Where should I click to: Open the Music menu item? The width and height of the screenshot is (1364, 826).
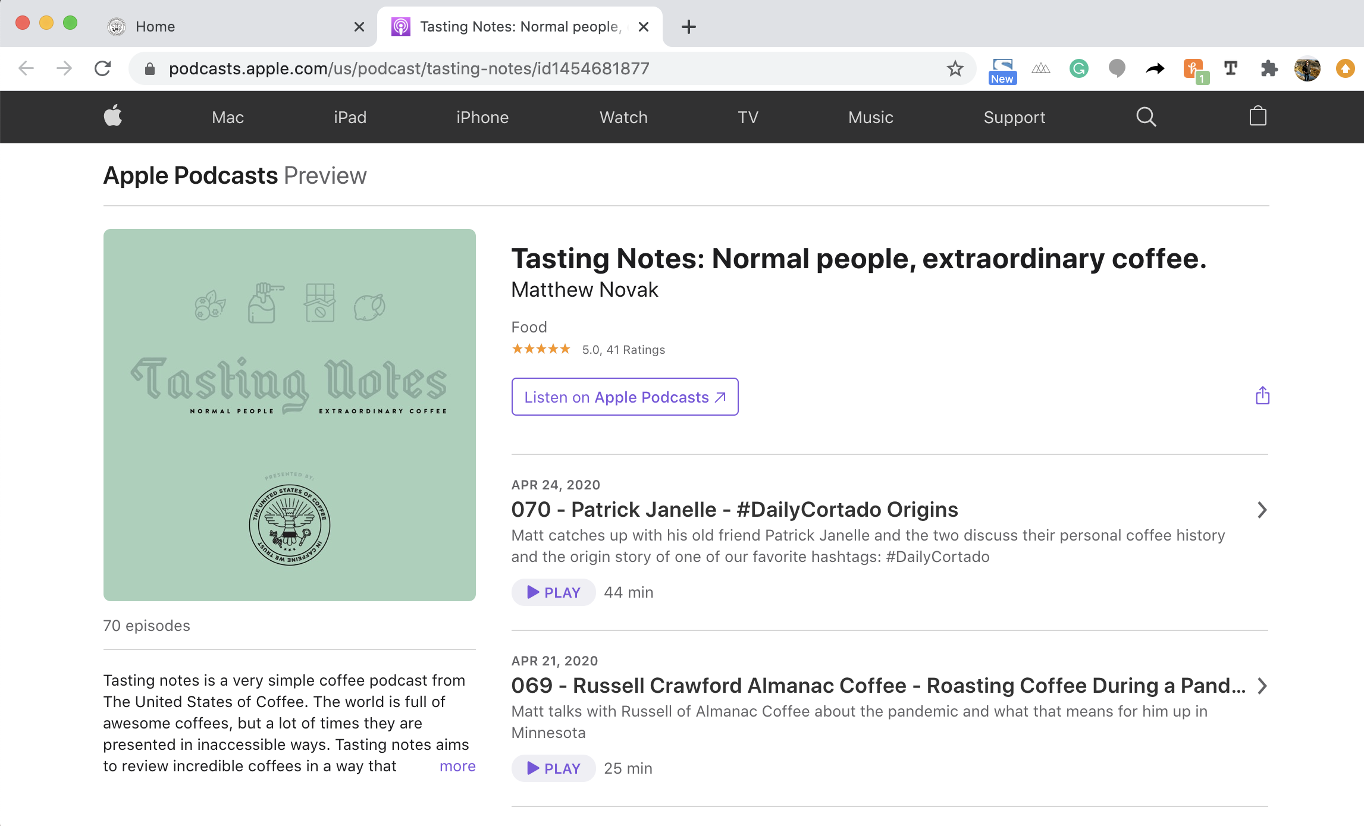point(871,117)
